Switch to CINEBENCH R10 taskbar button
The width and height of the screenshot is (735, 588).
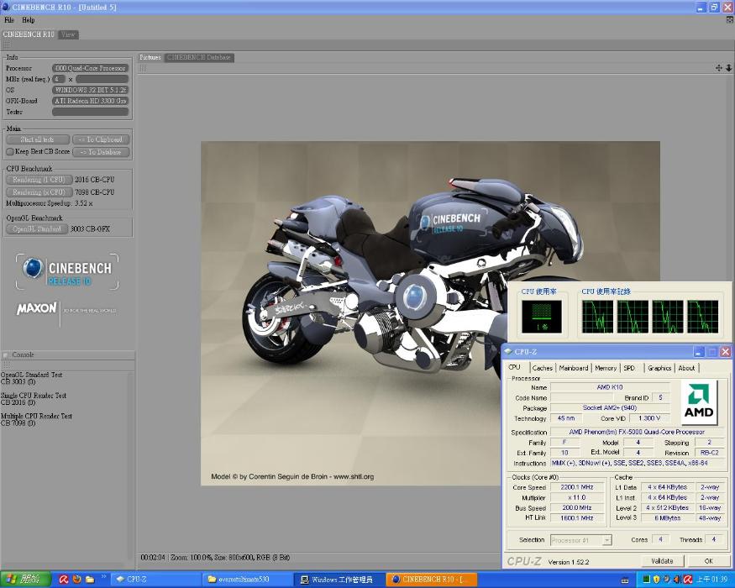(432, 580)
